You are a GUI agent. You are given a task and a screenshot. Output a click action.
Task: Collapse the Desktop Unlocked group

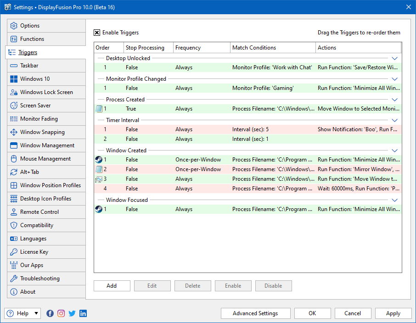394,58
